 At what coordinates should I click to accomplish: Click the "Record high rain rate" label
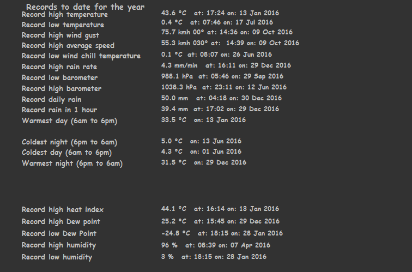tap(59, 67)
